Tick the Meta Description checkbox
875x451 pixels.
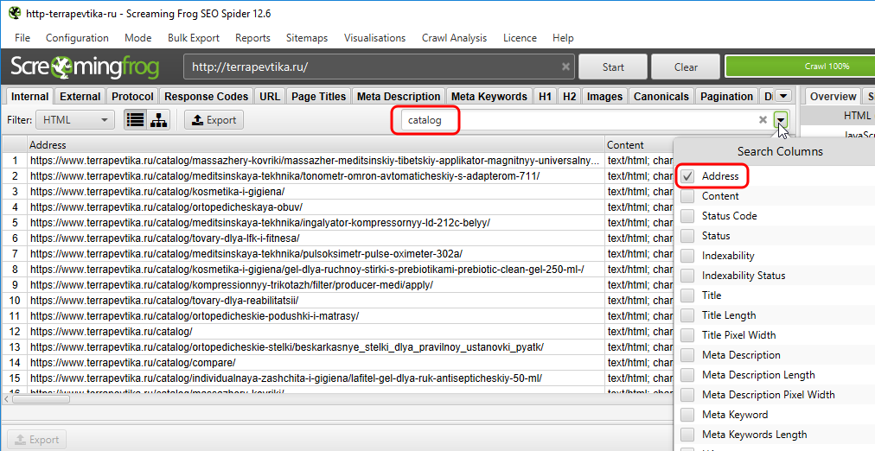tap(687, 355)
